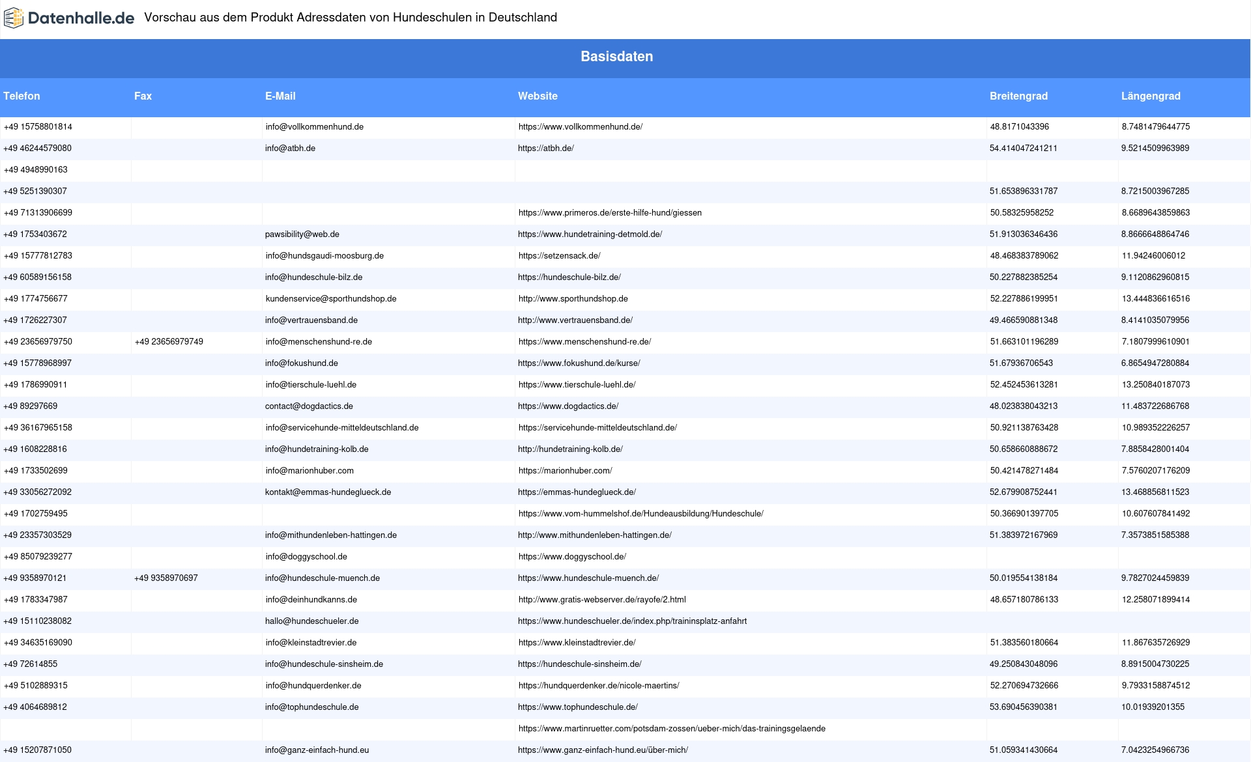Open ganz-einfach-hund.eu über-mich link
1251x762 pixels.
tap(603, 750)
